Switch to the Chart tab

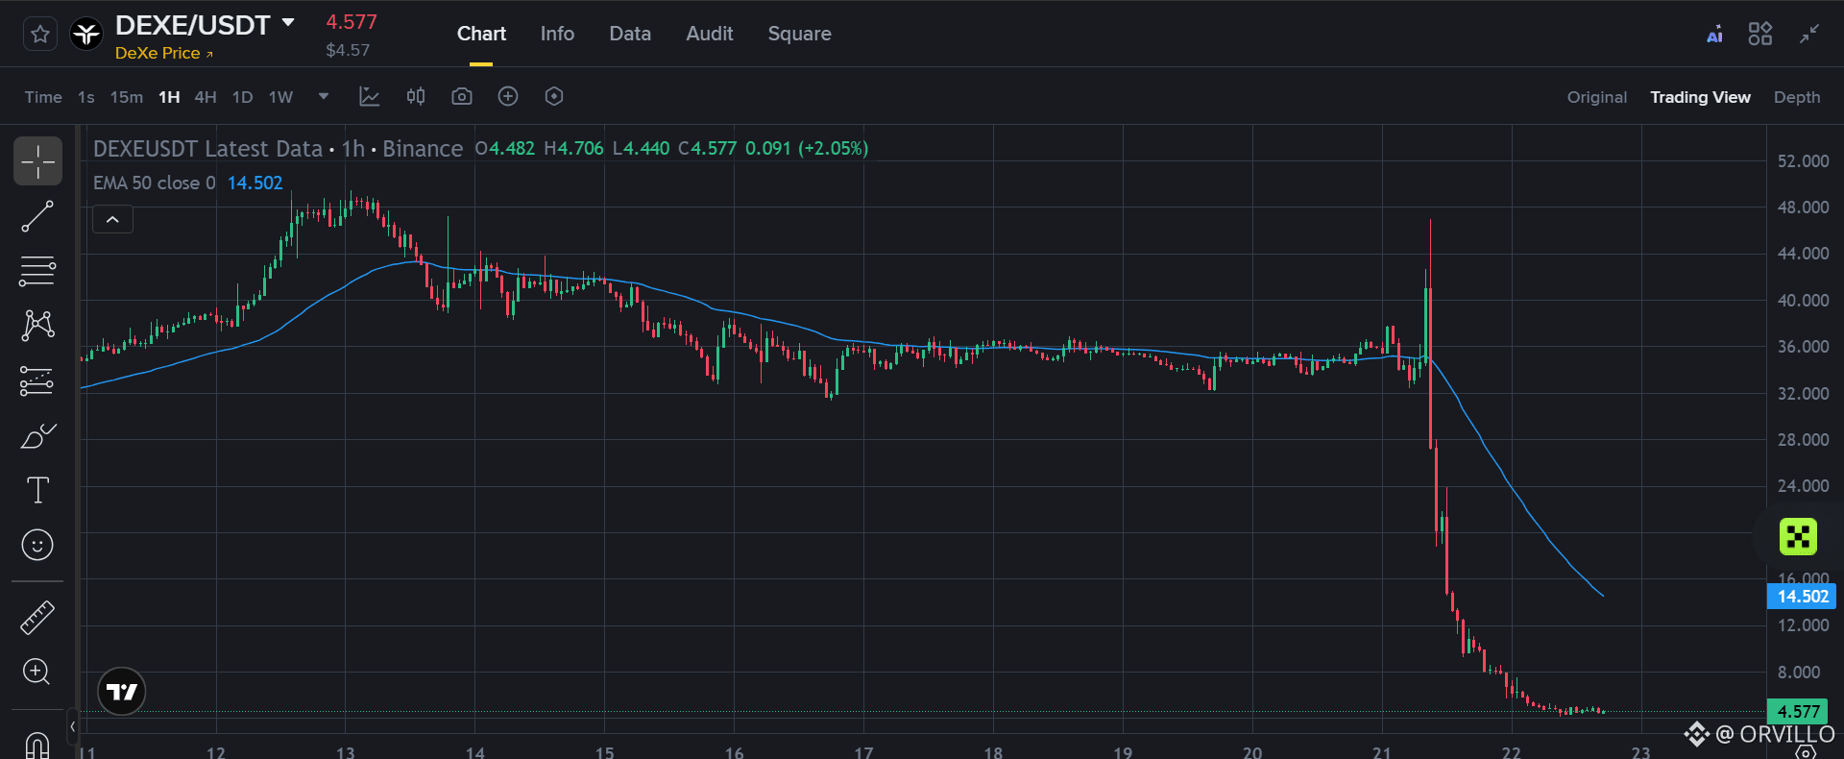pyautogui.click(x=481, y=34)
